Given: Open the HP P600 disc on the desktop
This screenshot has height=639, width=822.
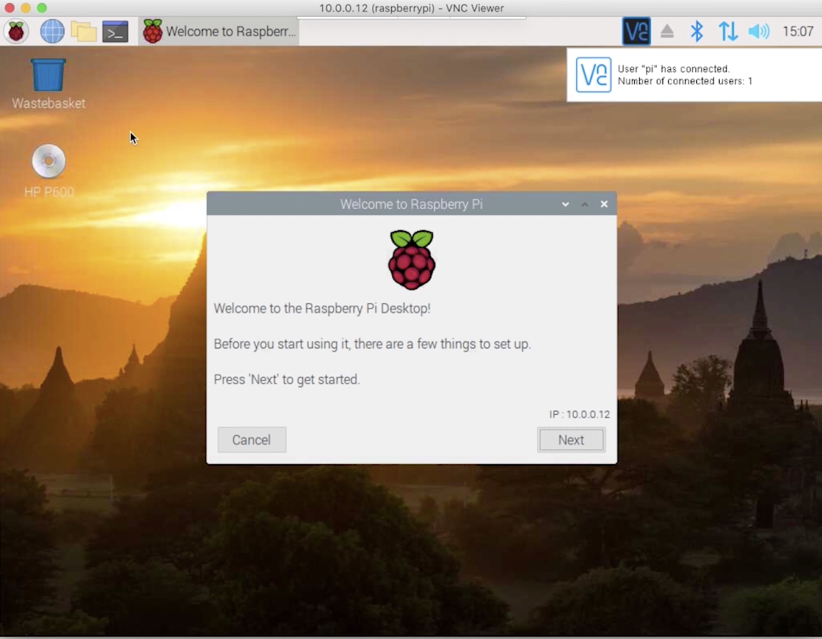Looking at the screenshot, I should 49,161.
